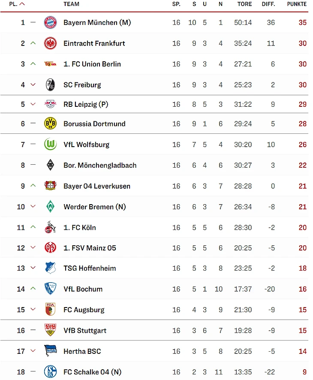Click the green up-arrow next to VfL Bochum

pyautogui.click(x=33, y=289)
